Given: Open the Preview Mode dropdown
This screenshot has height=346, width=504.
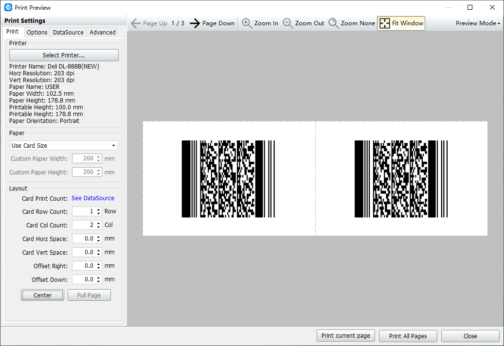Looking at the screenshot, I should [x=478, y=23].
